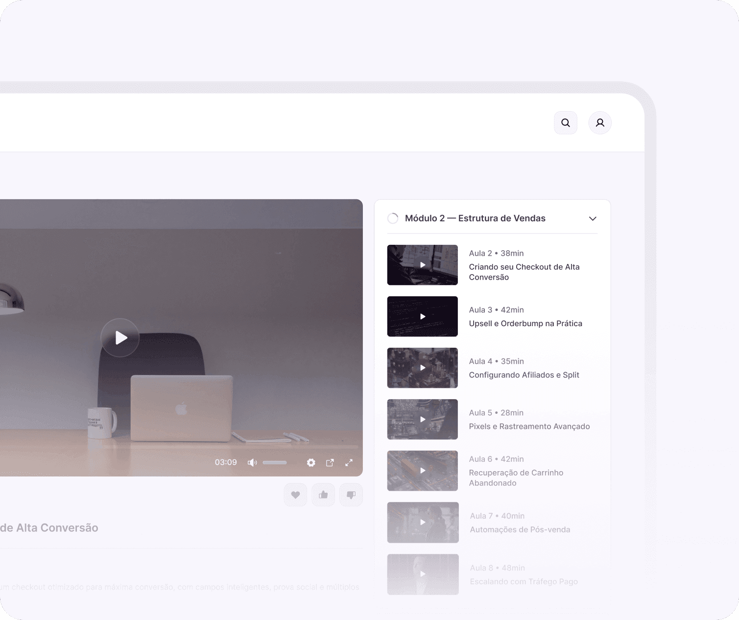Mute the video speaker icon
The image size is (739, 620).
[252, 463]
